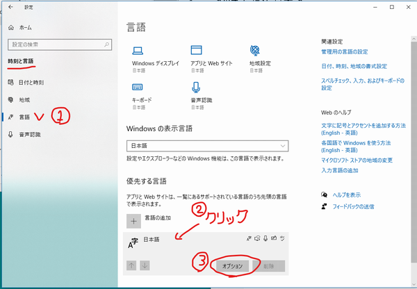
Task: Open the 言語 sidebar entry
Action: point(24,117)
